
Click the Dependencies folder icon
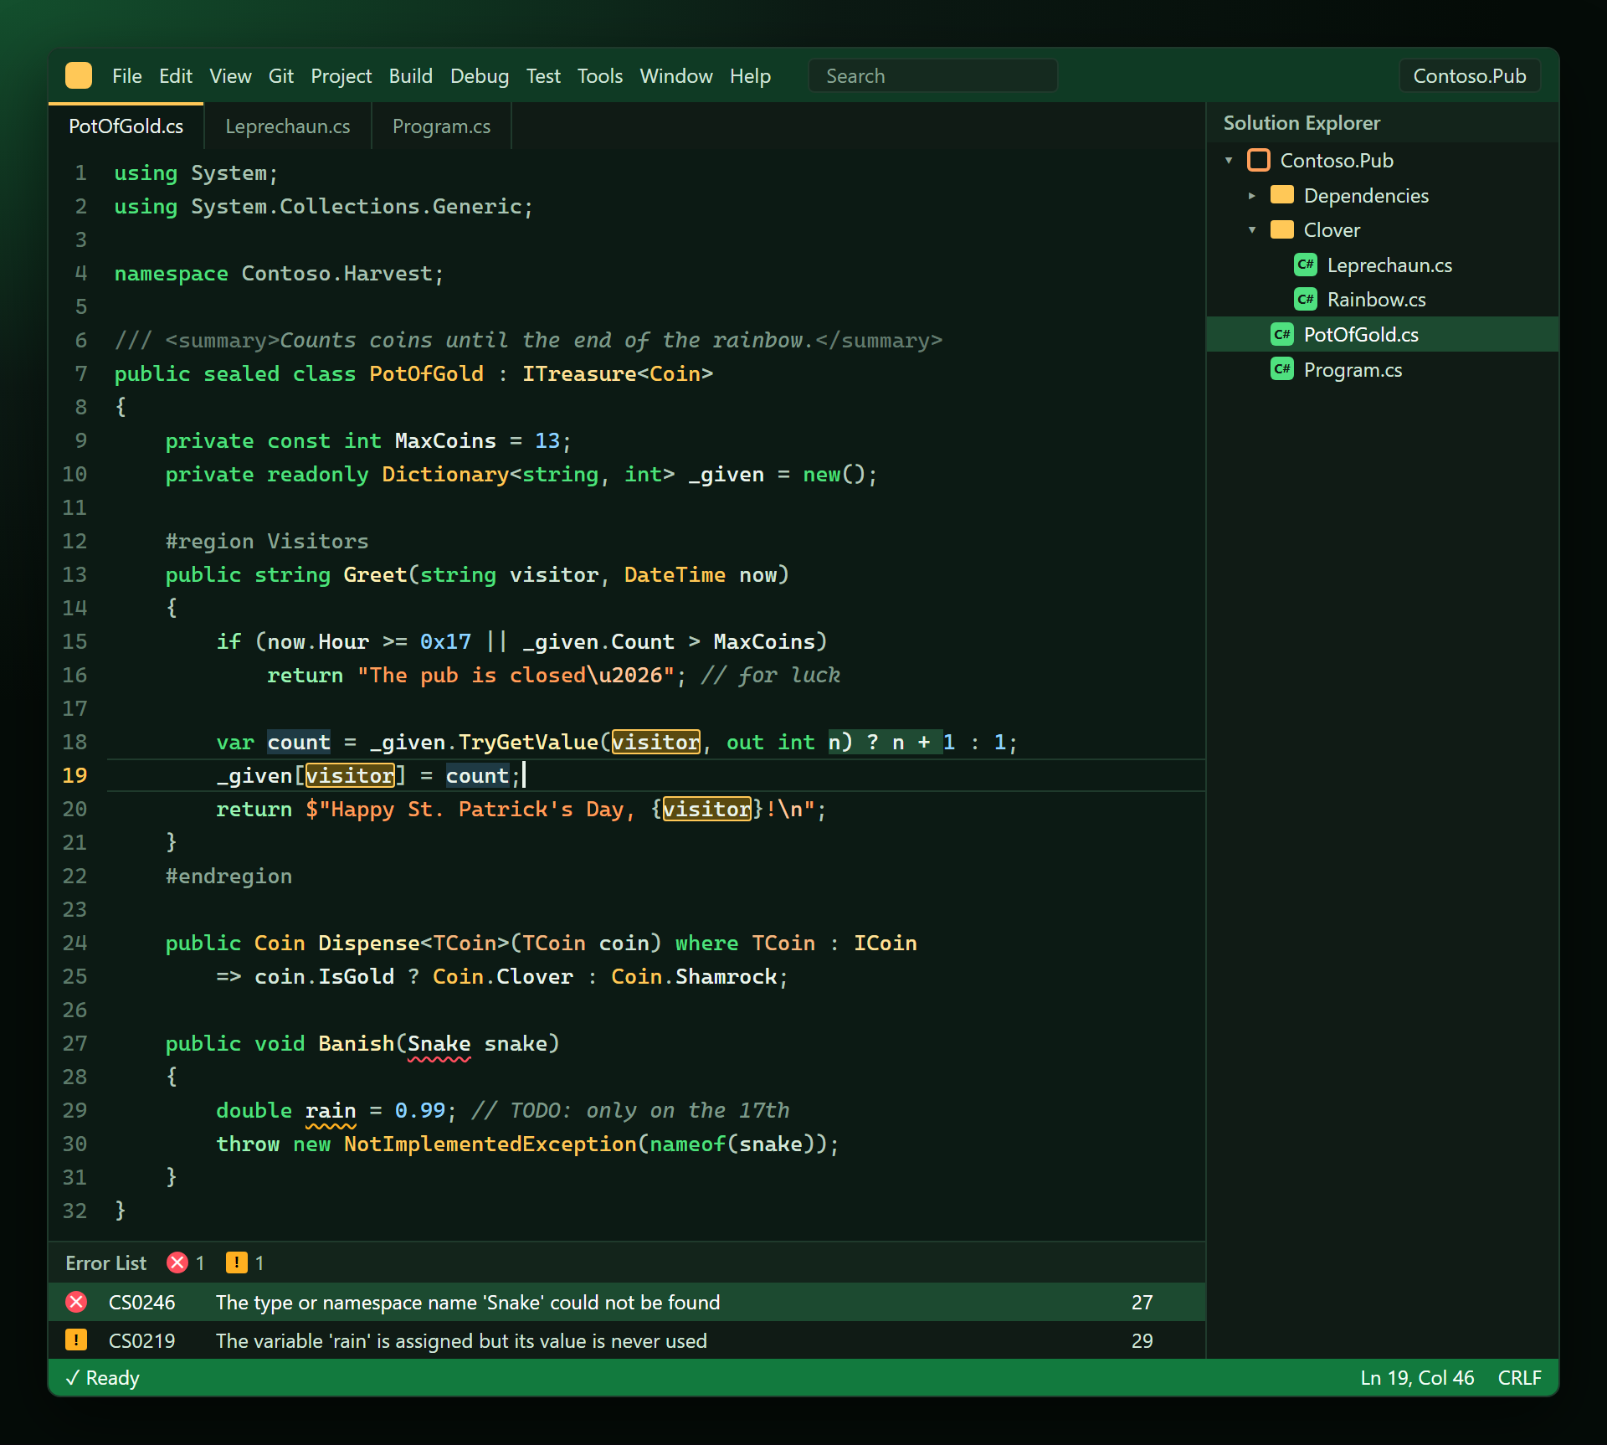[1282, 195]
